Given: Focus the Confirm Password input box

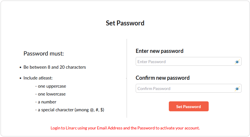Looking at the screenshot, I should click(185, 89).
